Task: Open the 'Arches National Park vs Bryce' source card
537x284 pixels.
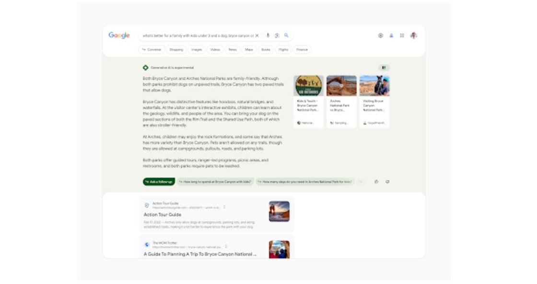Action: (341, 102)
